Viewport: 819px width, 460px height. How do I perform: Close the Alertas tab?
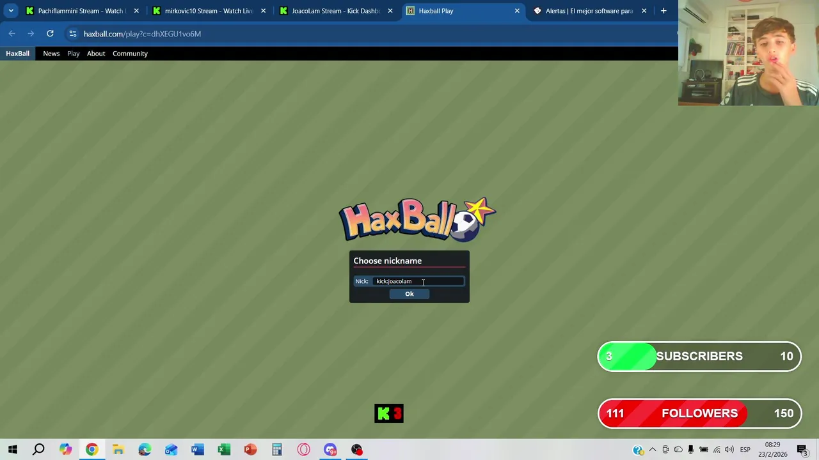[x=644, y=11]
